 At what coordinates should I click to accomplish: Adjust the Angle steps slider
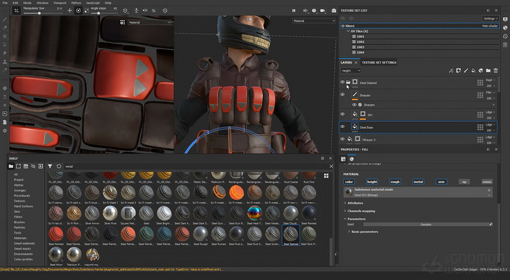coord(104,13)
